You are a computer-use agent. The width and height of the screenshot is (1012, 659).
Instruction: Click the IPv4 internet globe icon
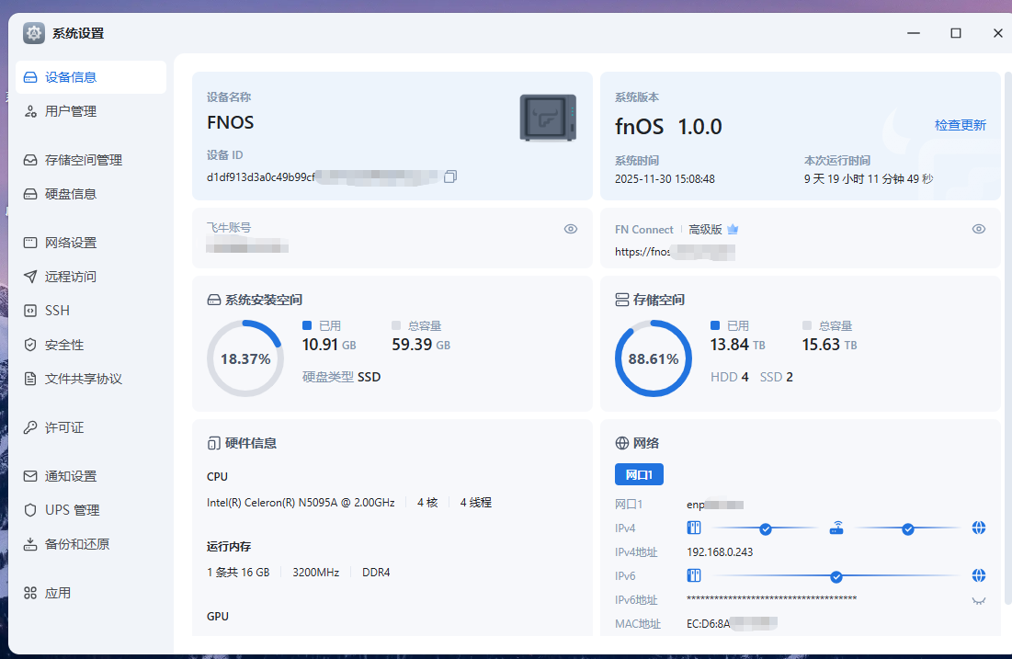979,528
